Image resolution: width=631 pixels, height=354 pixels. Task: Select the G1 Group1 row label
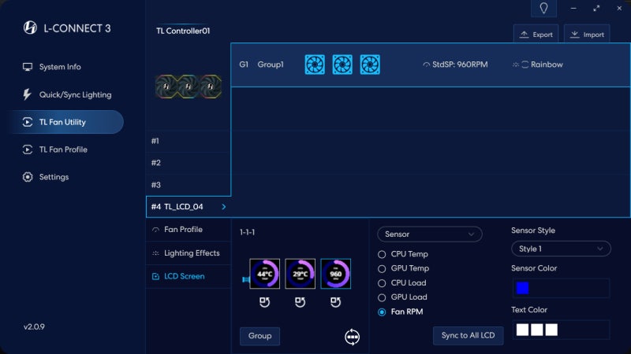click(261, 65)
